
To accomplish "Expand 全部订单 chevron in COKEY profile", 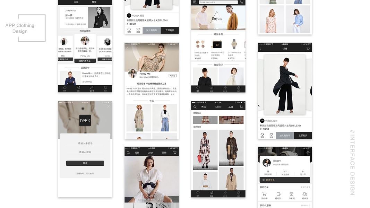I will pos(309,187).
